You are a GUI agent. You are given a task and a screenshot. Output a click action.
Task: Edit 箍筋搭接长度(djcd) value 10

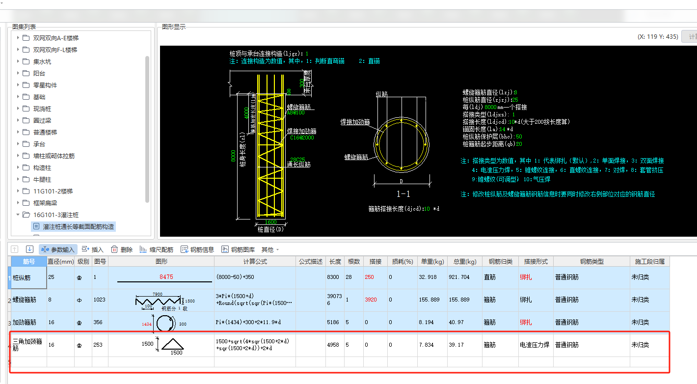click(x=428, y=209)
